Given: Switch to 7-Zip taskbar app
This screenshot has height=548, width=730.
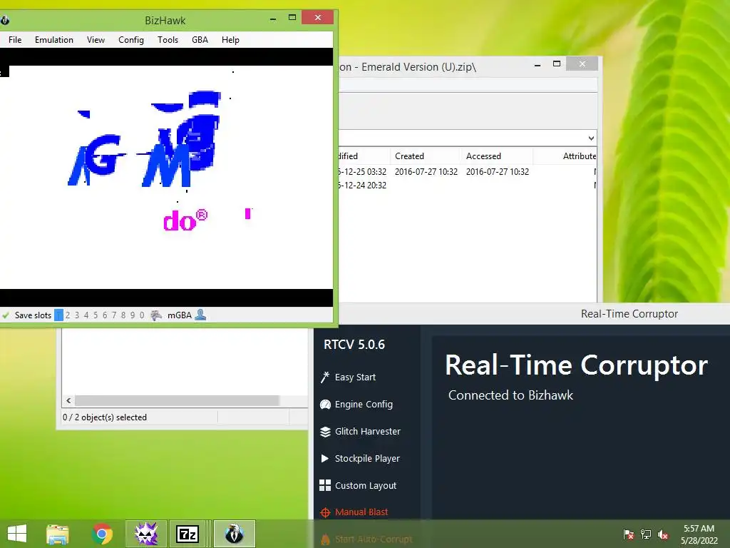Looking at the screenshot, I should (x=187, y=534).
